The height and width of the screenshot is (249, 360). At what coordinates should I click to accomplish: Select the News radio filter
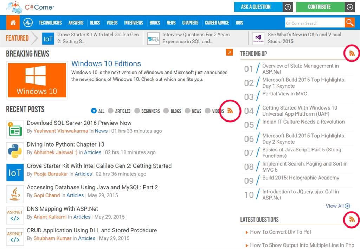[187, 111]
